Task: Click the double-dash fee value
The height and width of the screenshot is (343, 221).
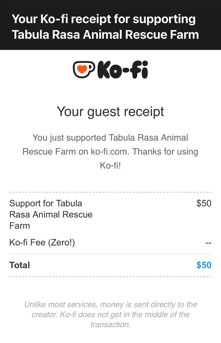Action: [208, 243]
